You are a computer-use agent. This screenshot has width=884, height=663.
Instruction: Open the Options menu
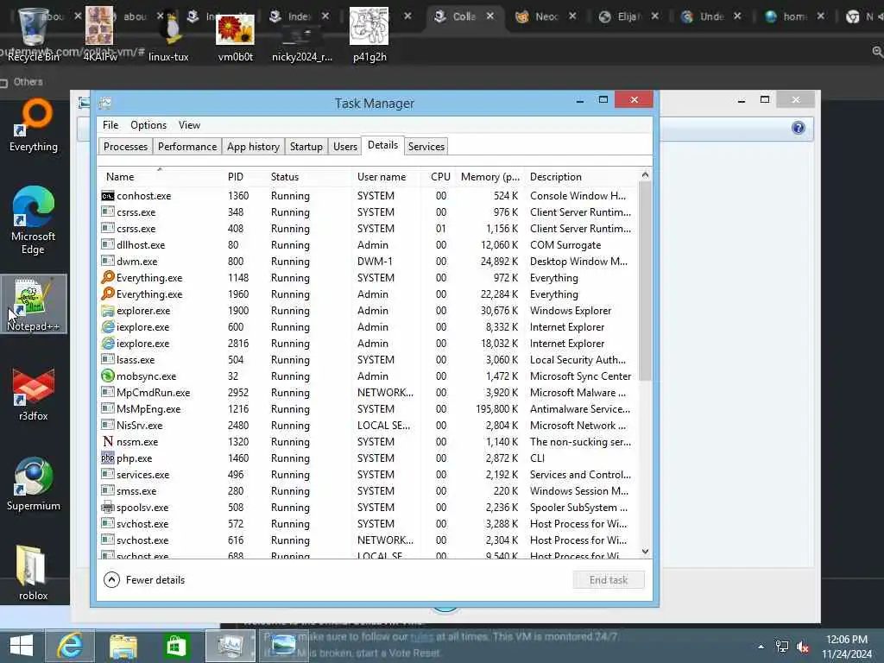[148, 125]
